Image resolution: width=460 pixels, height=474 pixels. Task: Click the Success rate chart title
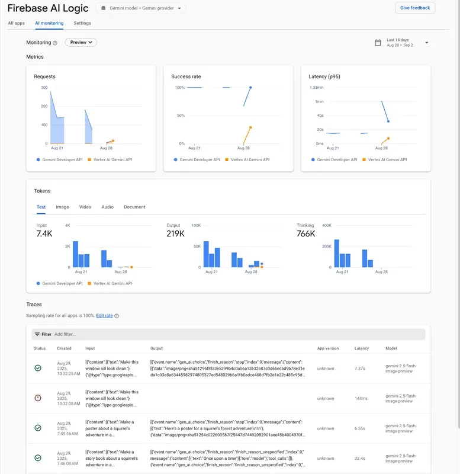point(186,76)
